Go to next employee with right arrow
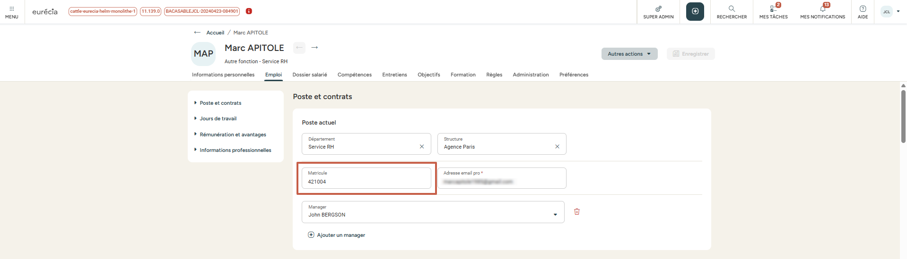 (314, 48)
